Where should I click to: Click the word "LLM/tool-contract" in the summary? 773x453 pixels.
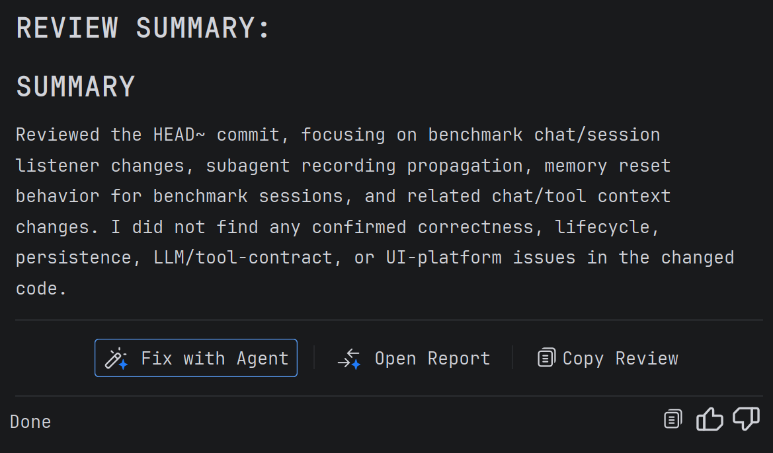click(x=243, y=258)
